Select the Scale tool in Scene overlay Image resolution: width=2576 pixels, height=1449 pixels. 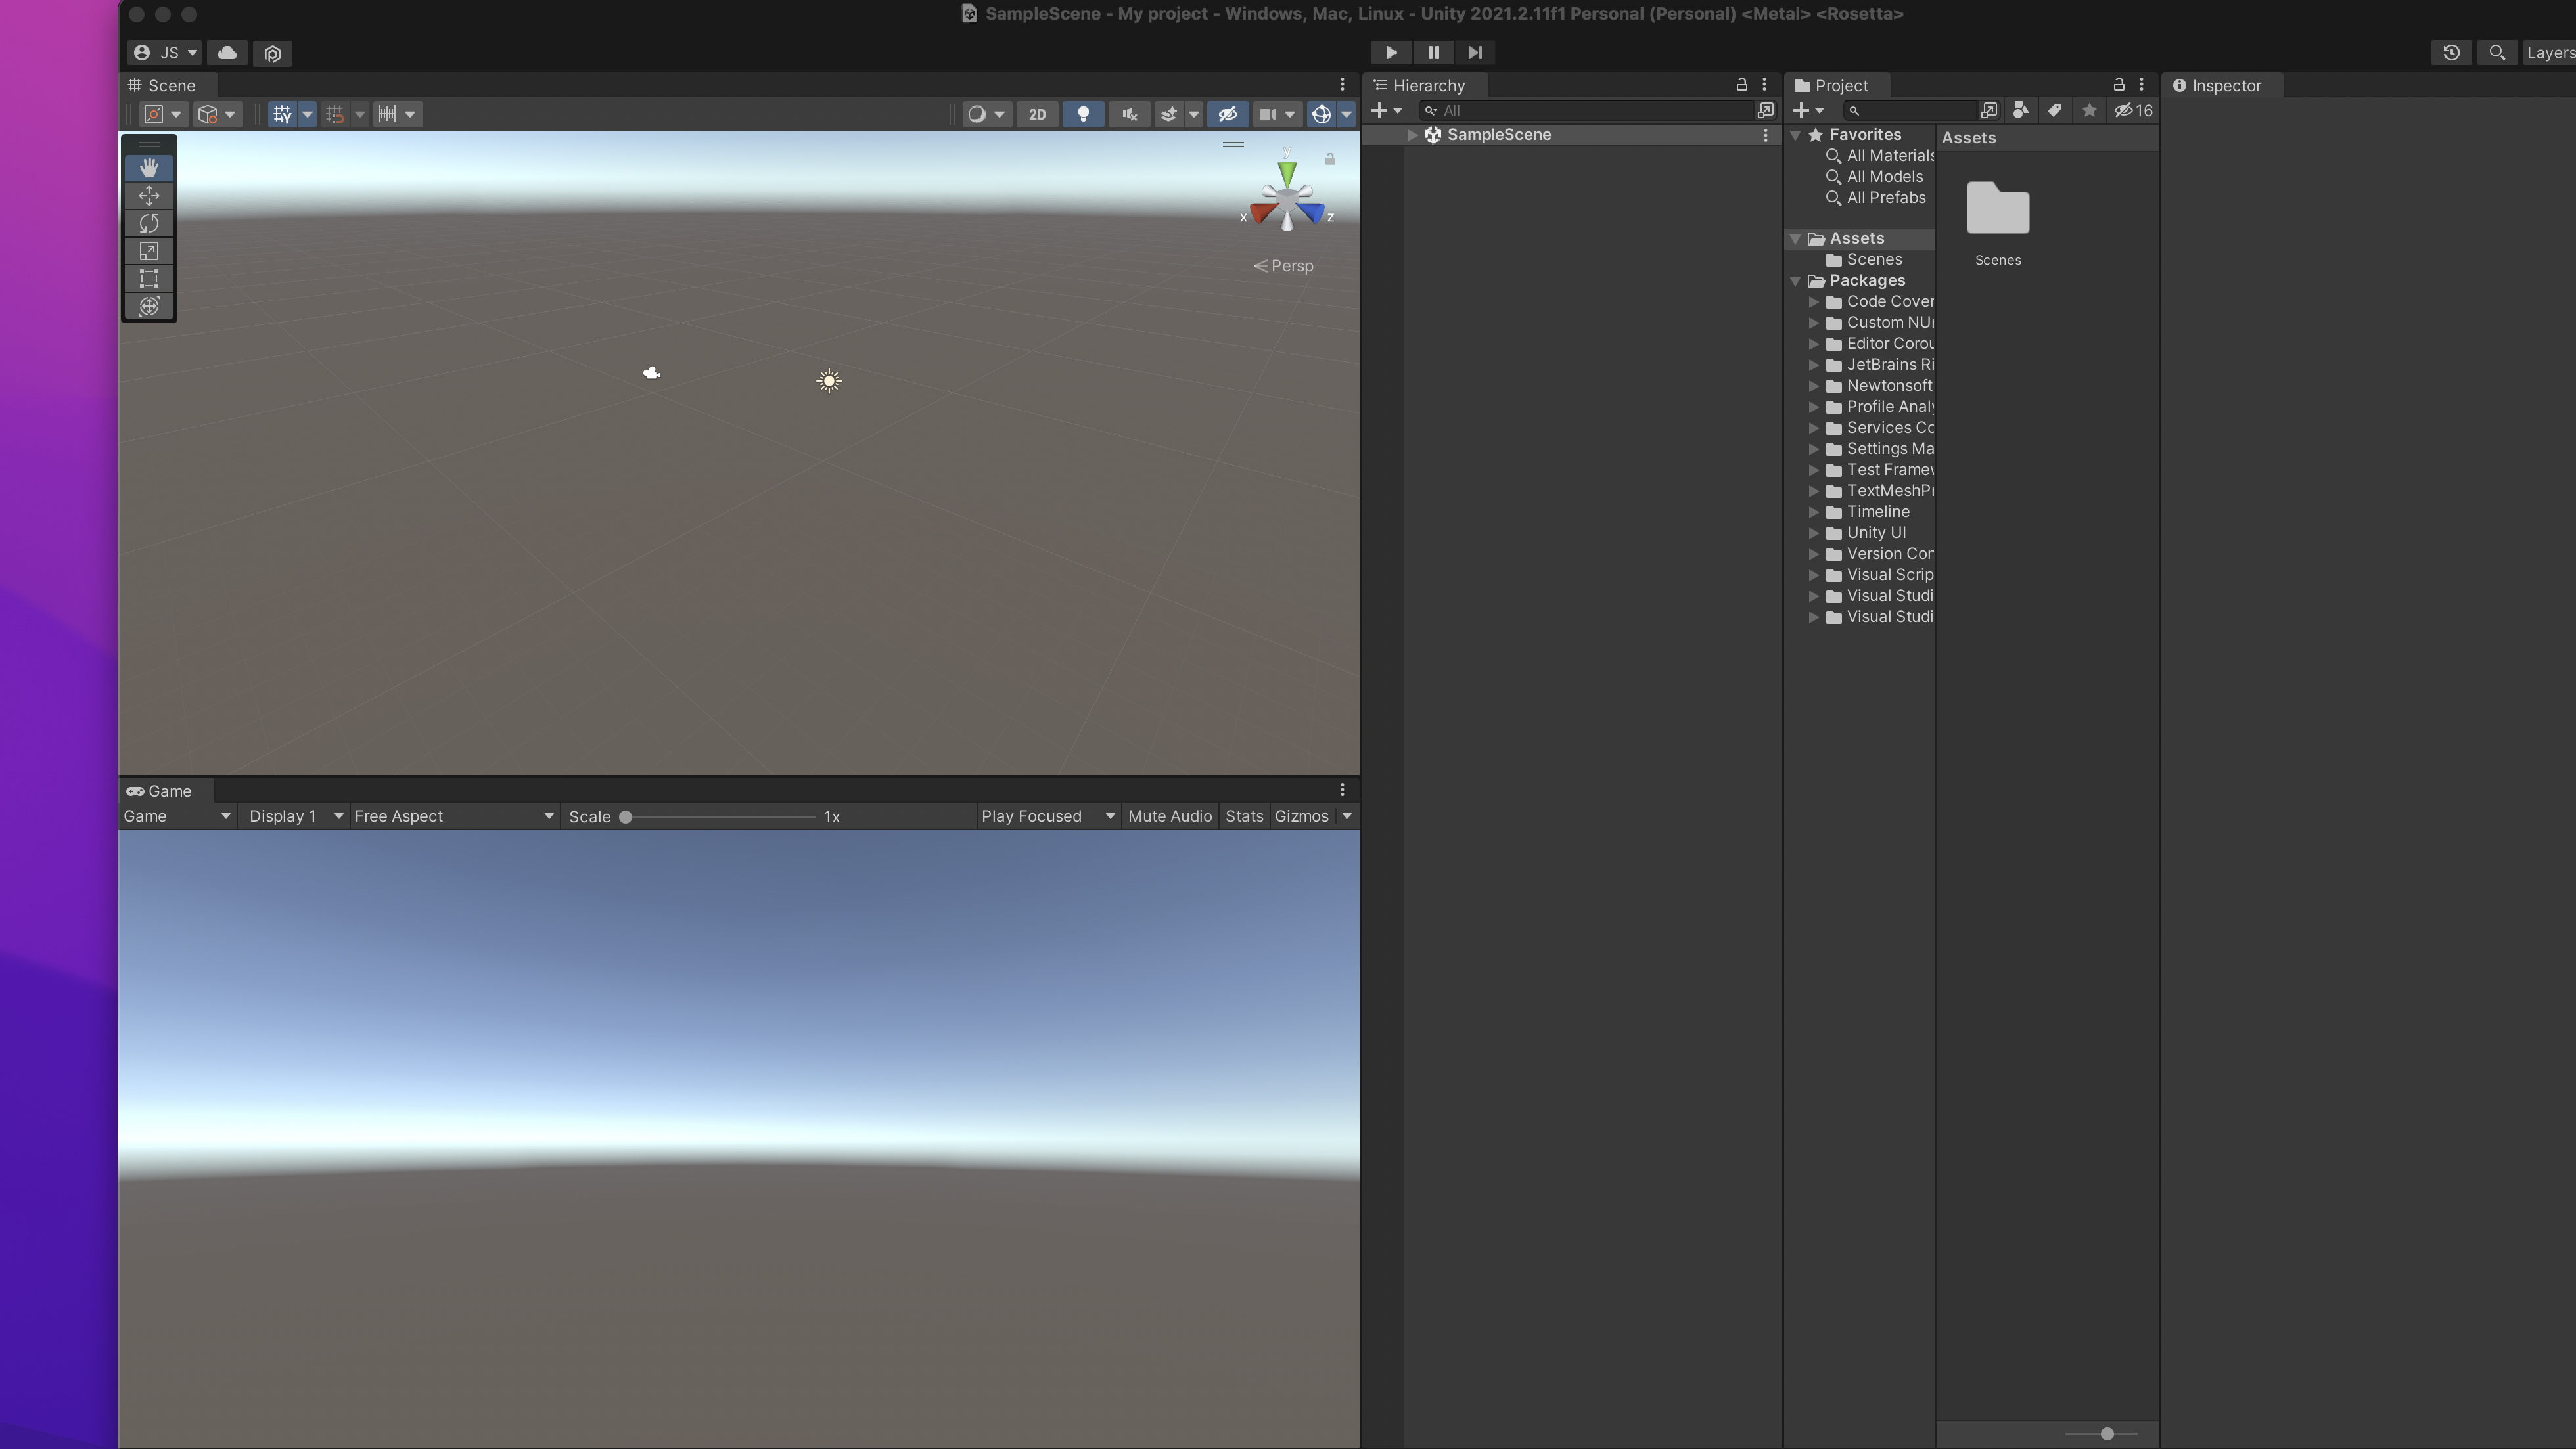pos(149,251)
